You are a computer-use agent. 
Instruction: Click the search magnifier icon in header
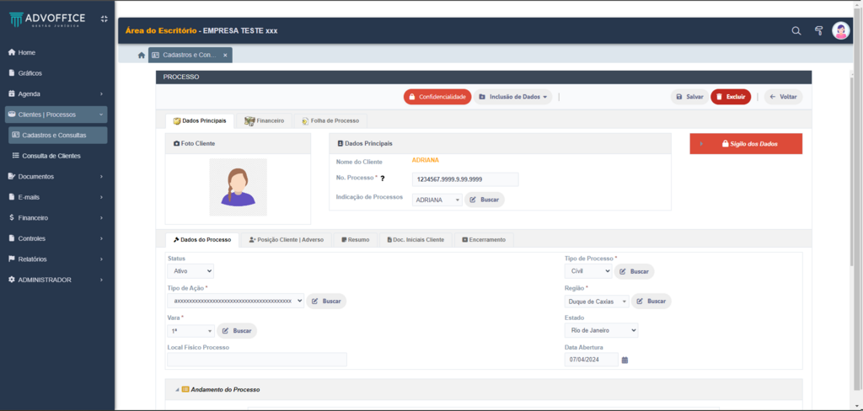pyautogui.click(x=796, y=31)
